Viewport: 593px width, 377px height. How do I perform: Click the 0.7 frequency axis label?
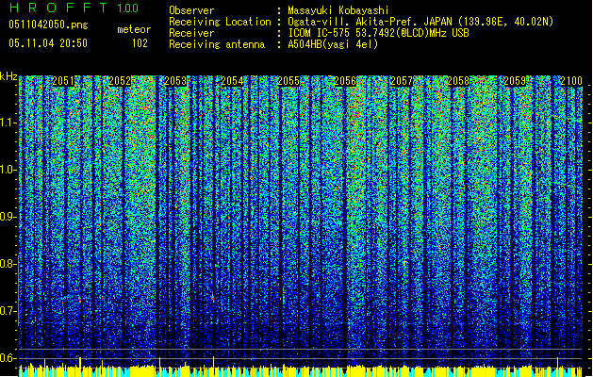8,311
